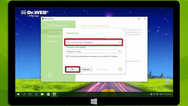Minimize the Инструменты window
This screenshot has height=106, width=188.
(133, 19)
